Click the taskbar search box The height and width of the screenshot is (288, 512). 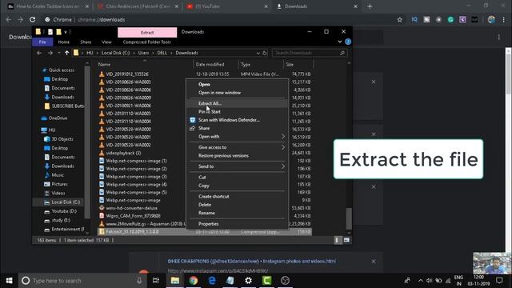point(82,281)
